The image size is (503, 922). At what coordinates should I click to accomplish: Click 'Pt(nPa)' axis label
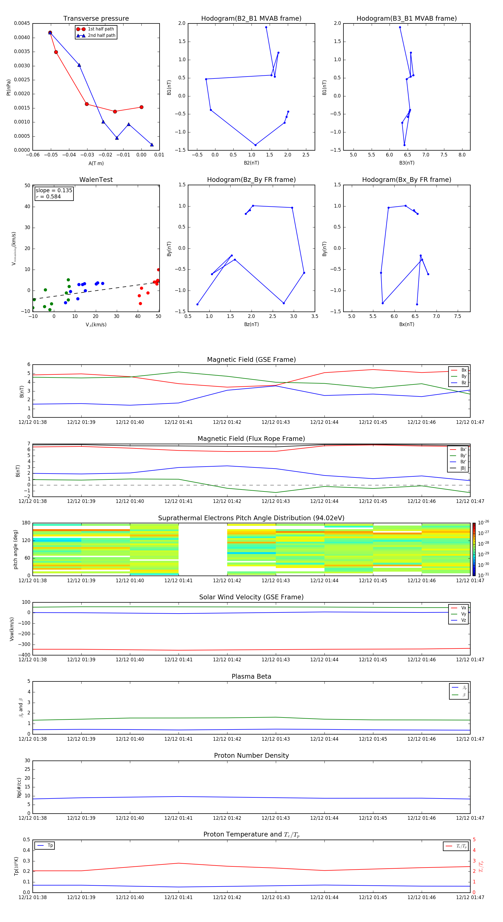tap(9, 87)
